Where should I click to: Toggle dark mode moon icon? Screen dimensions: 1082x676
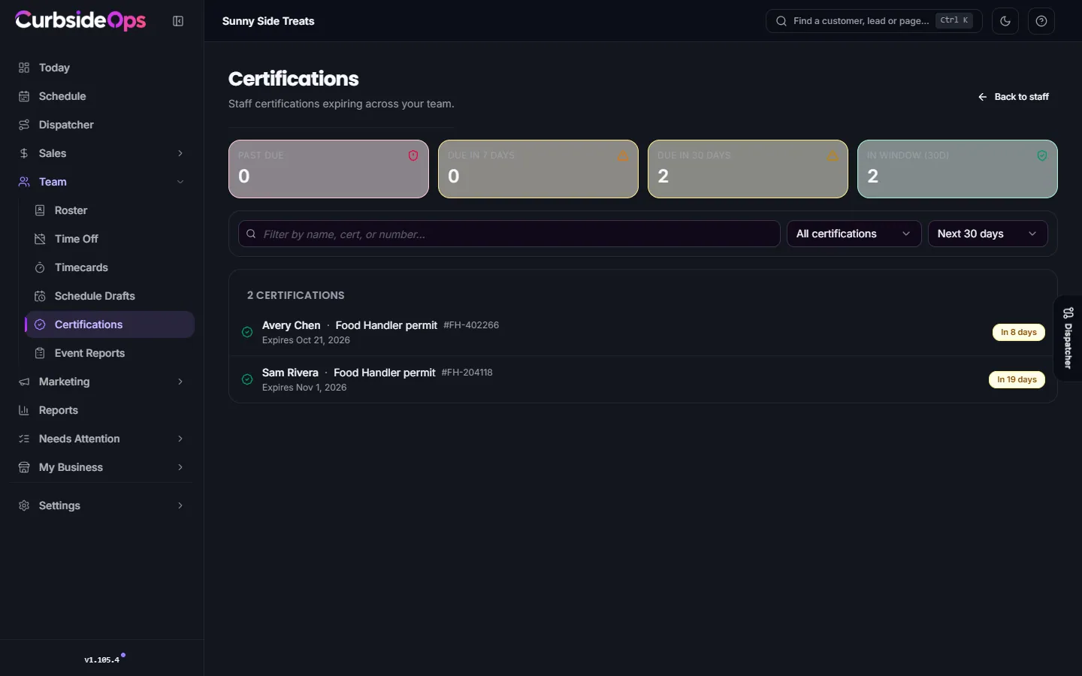click(1005, 21)
